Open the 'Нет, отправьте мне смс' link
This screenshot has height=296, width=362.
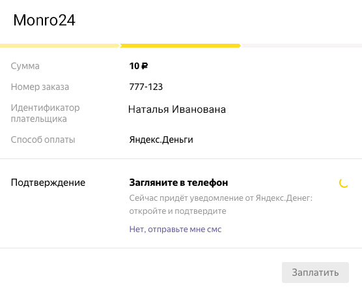tap(175, 229)
